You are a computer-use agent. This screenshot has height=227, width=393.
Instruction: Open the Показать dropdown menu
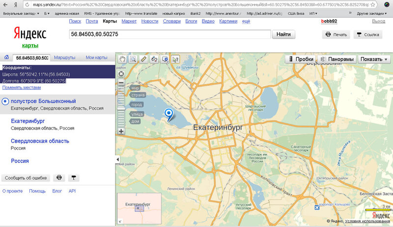pos(374,59)
